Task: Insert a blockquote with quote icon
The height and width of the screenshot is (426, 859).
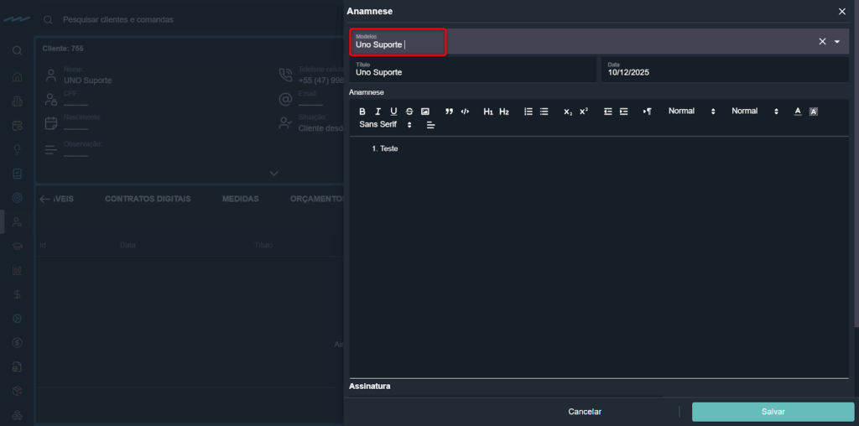Action: (x=449, y=112)
